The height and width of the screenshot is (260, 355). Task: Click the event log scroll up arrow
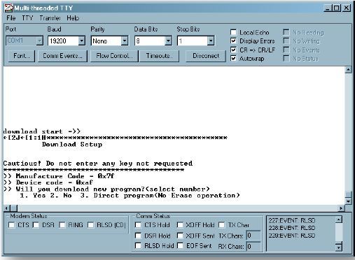click(x=339, y=219)
